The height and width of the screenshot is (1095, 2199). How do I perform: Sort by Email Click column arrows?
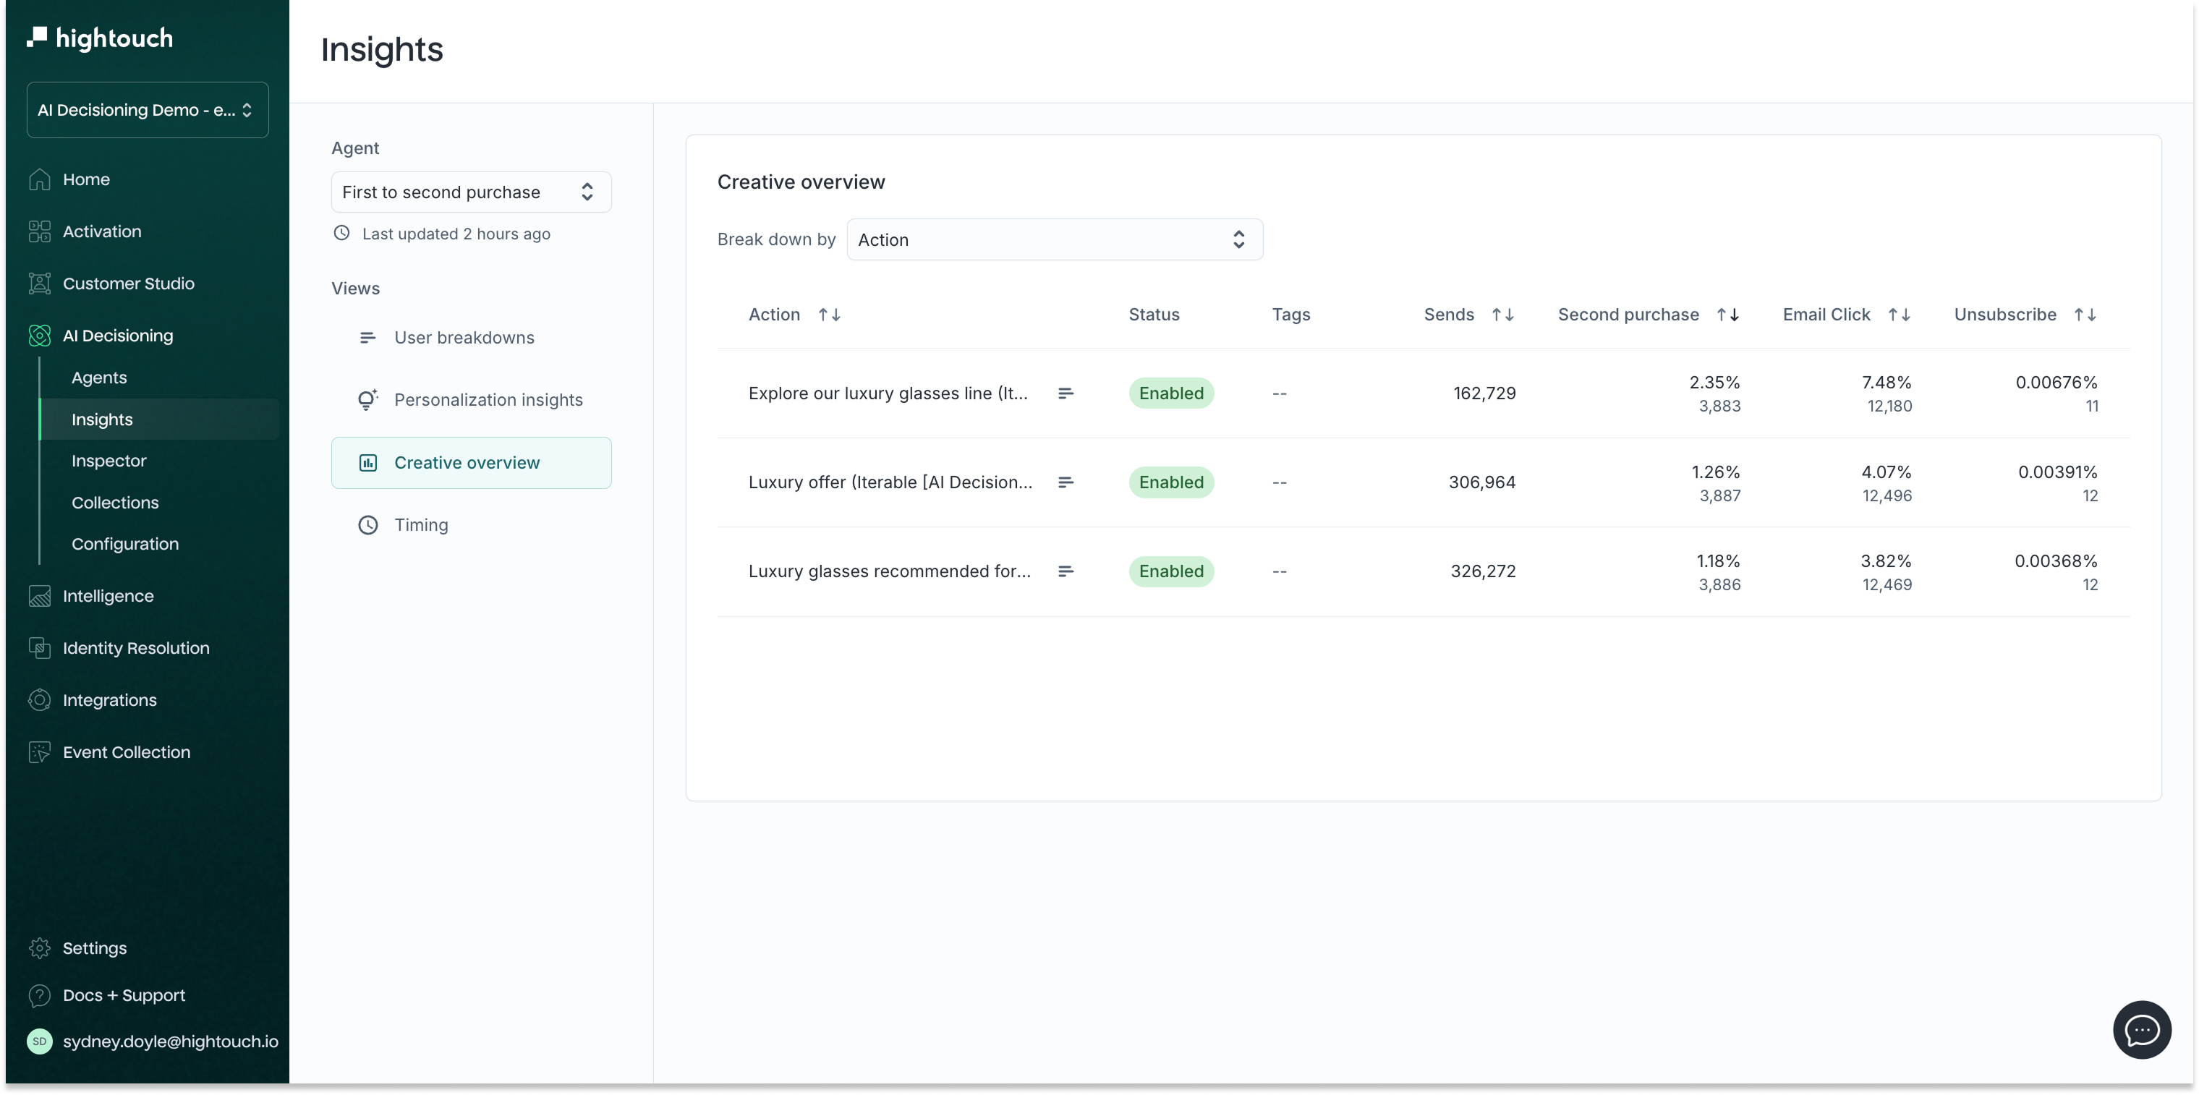tap(1900, 315)
